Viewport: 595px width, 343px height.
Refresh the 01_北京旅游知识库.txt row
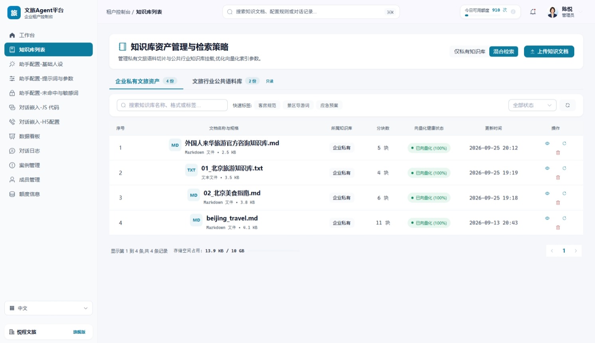pyautogui.click(x=564, y=168)
